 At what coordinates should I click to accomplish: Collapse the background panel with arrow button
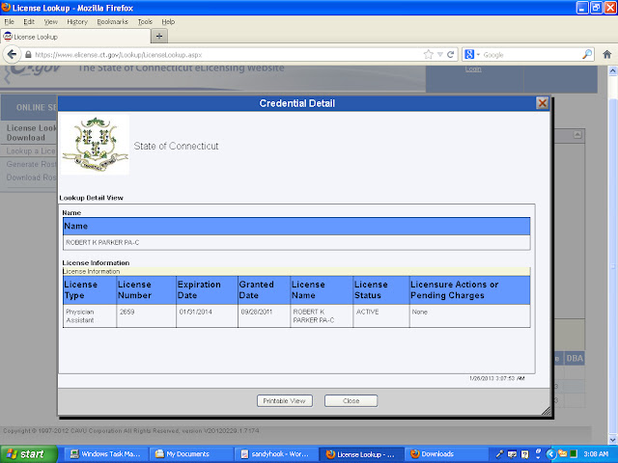click(577, 135)
